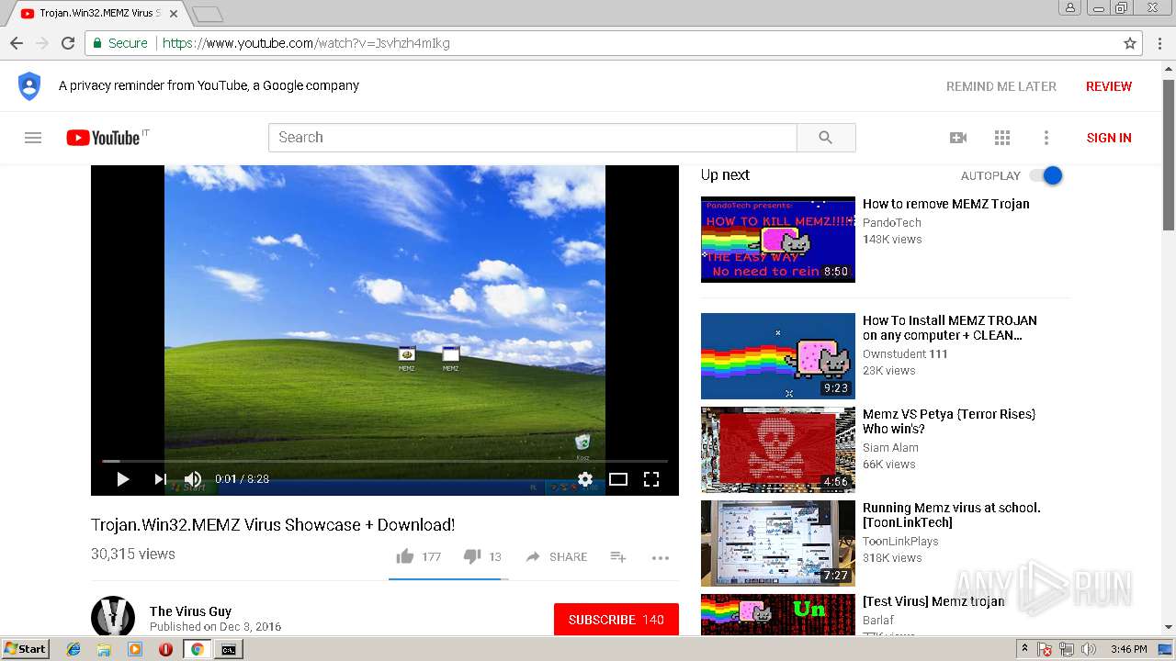The height and width of the screenshot is (661, 1176).
Task: Open Windows Explorer folder in taskbar
Action: [x=104, y=649]
